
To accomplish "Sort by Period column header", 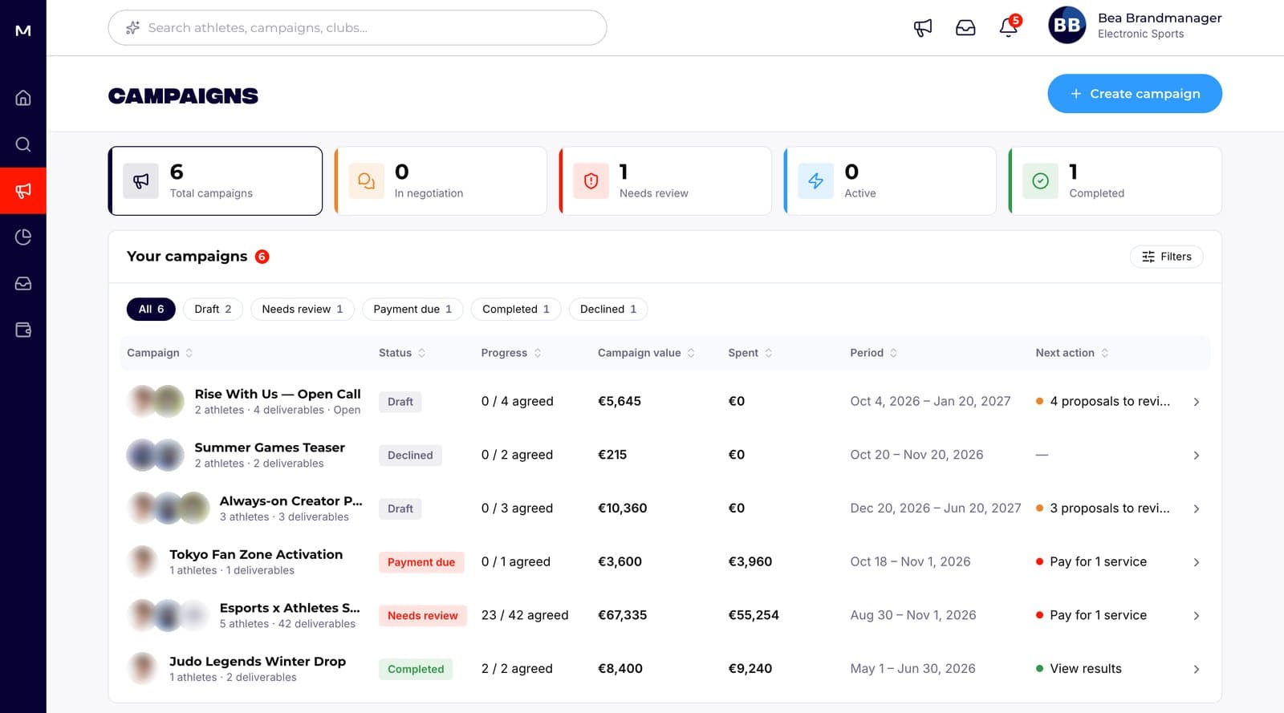I will pos(874,353).
